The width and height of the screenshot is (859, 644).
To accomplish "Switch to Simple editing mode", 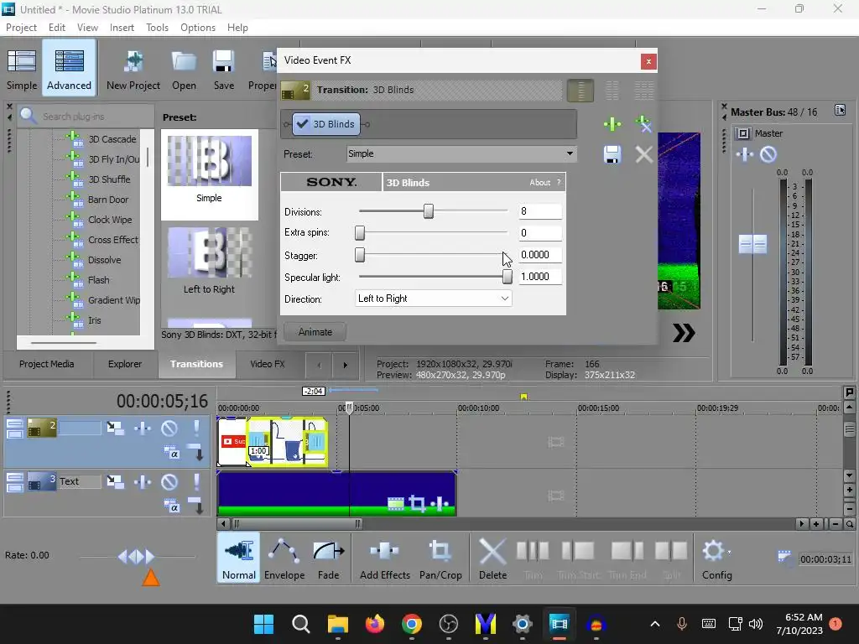I will click(x=22, y=69).
